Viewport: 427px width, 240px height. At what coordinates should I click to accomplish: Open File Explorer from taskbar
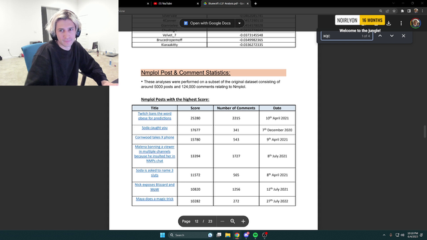[x=228, y=235]
